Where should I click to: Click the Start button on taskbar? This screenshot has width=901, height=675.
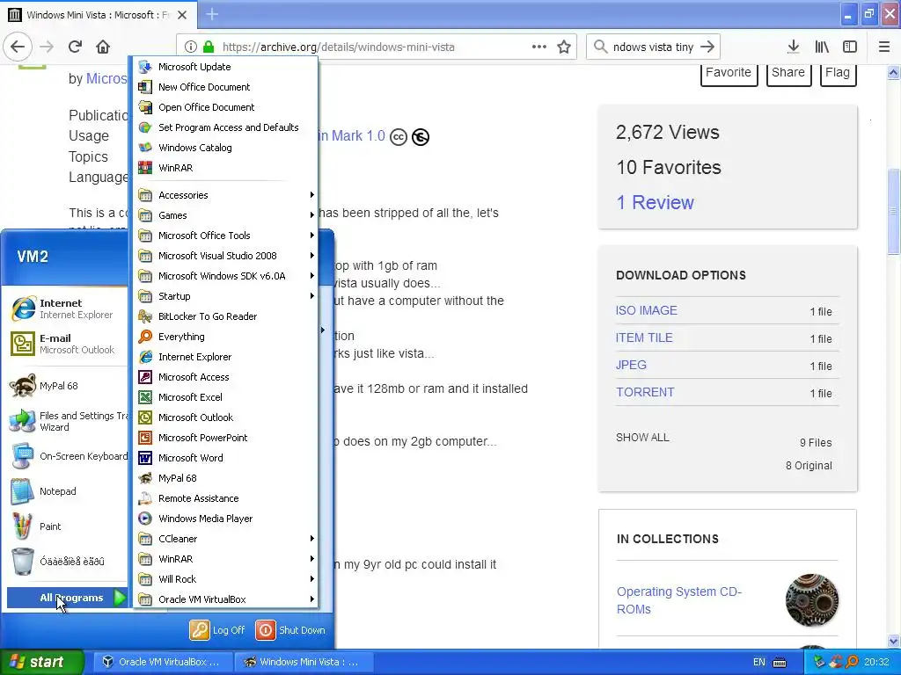click(x=41, y=662)
